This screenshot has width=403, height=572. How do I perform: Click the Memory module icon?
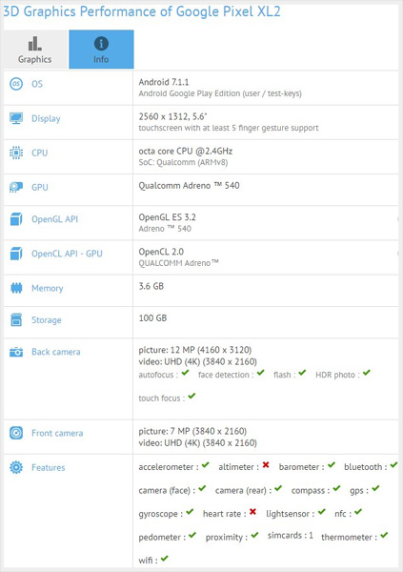[x=16, y=288]
